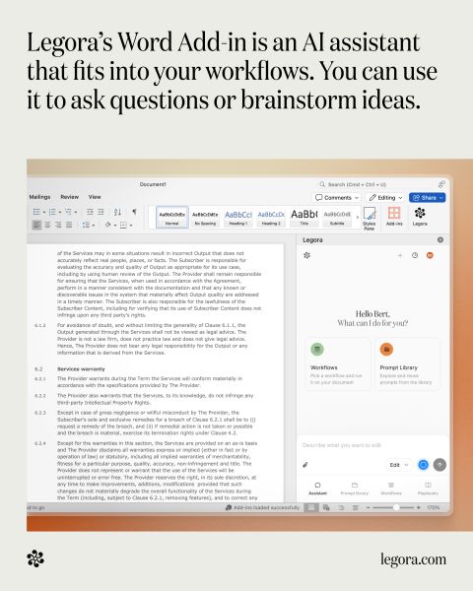The width and height of the screenshot is (473, 591).
Task: Open the Workflows card
Action: click(x=338, y=363)
